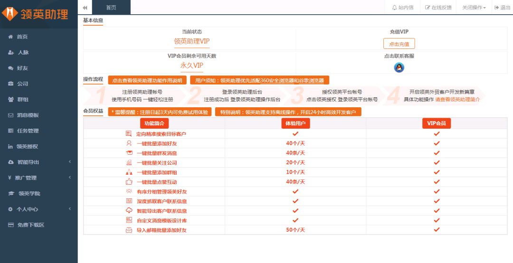
Task: Click the double-arrow tab back icon
Action: (x=85, y=8)
